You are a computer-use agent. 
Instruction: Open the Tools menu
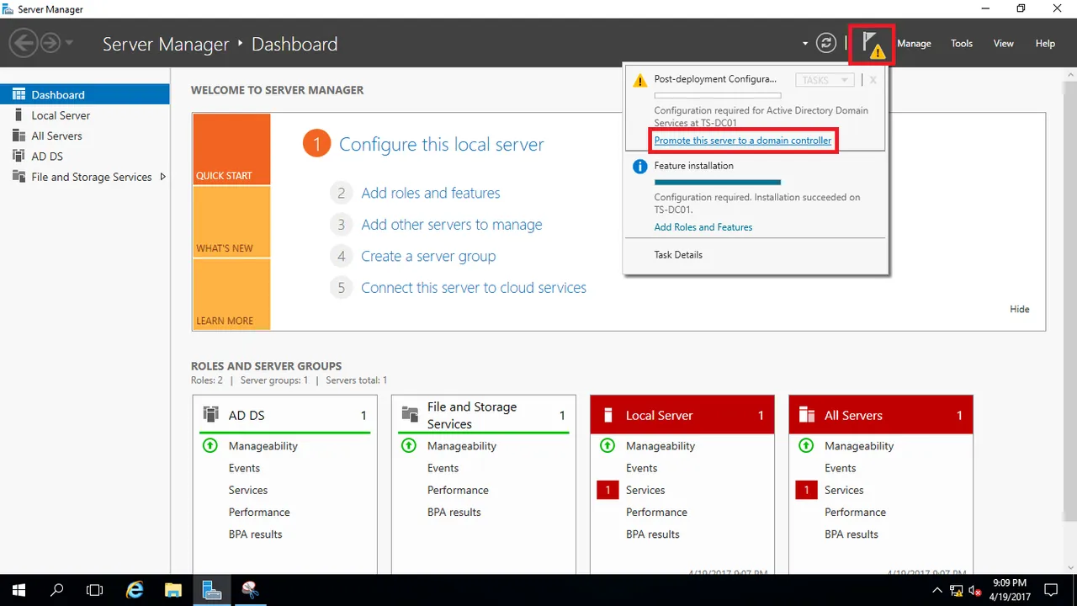pyautogui.click(x=962, y=44)
